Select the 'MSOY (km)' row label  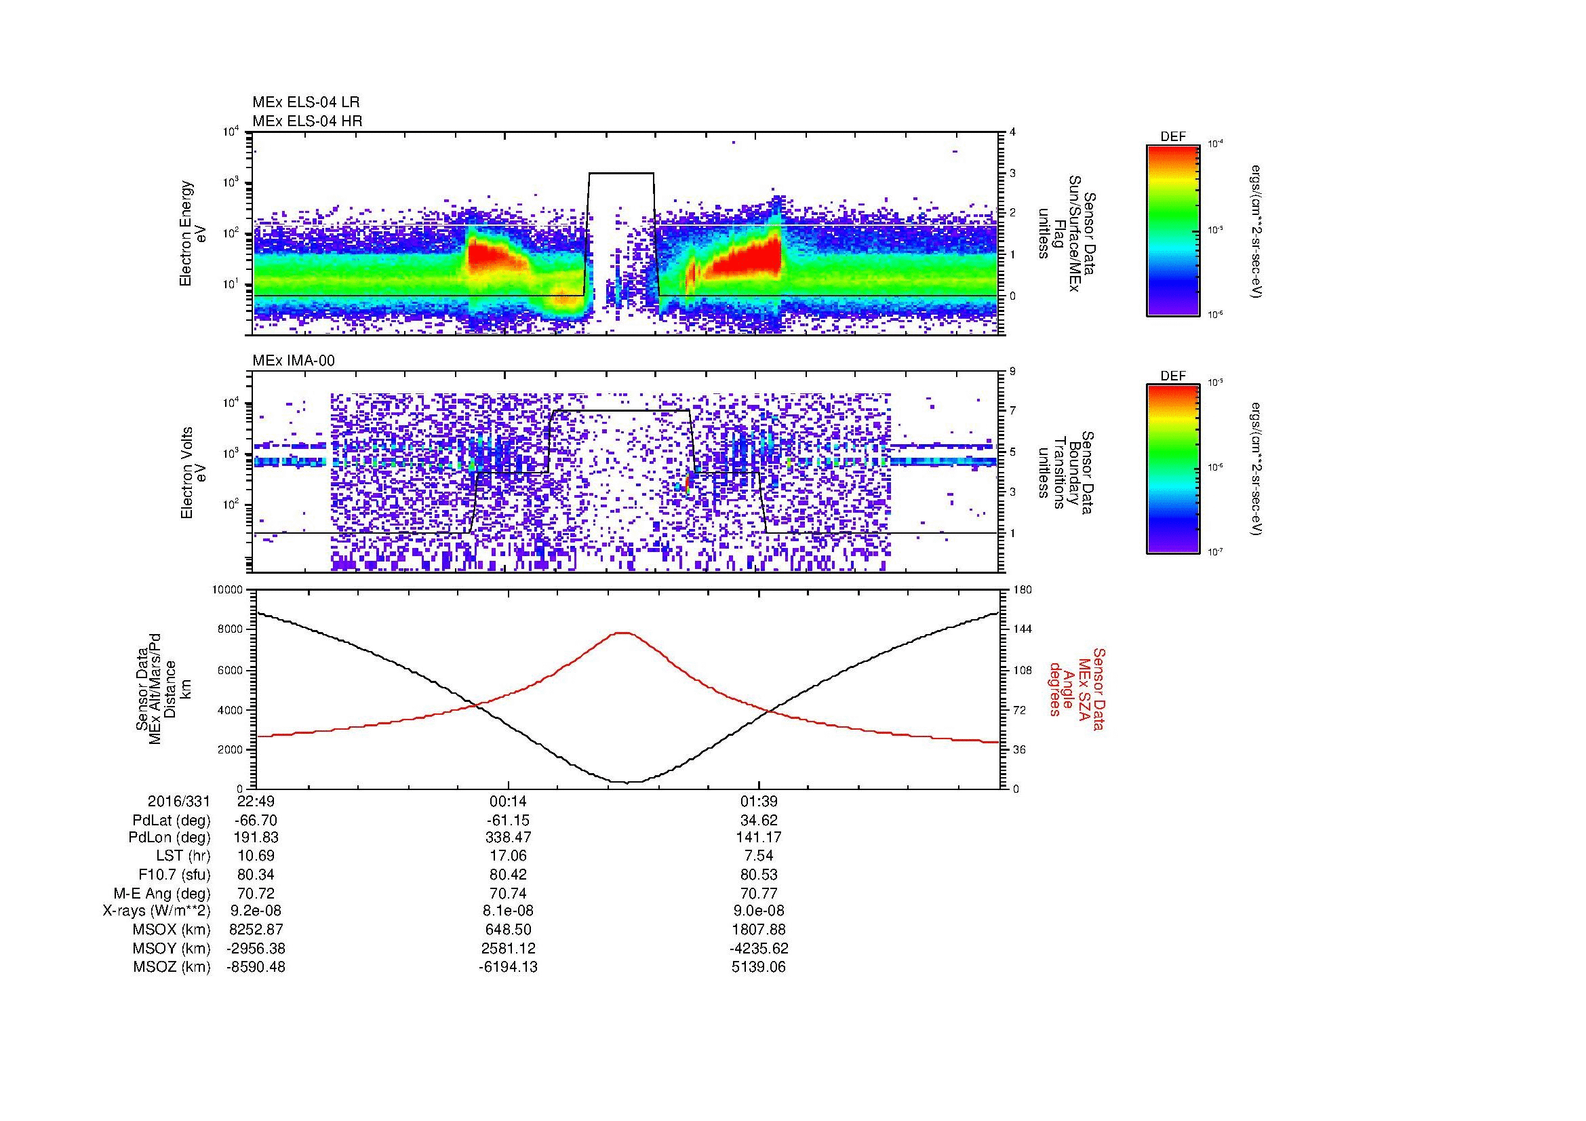pyautogui.click(x=172, y=949)
